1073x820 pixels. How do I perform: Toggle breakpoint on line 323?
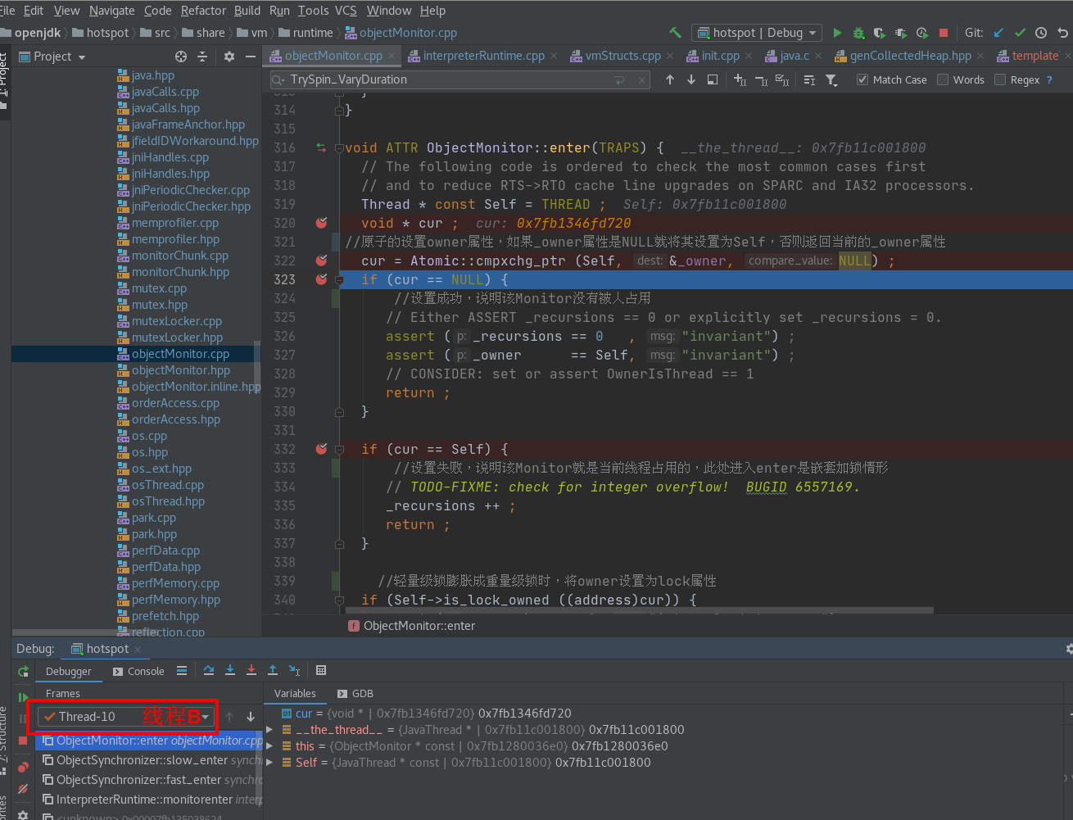(x=322, y=279)
